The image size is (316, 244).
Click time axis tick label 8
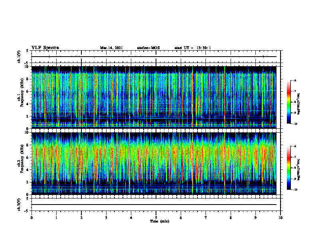231,218
